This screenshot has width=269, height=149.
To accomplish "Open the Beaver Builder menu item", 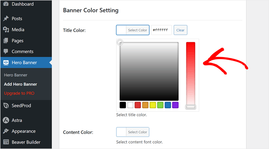I will point(26,142).
